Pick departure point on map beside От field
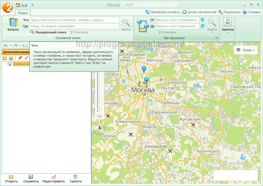 coord(203,20)
